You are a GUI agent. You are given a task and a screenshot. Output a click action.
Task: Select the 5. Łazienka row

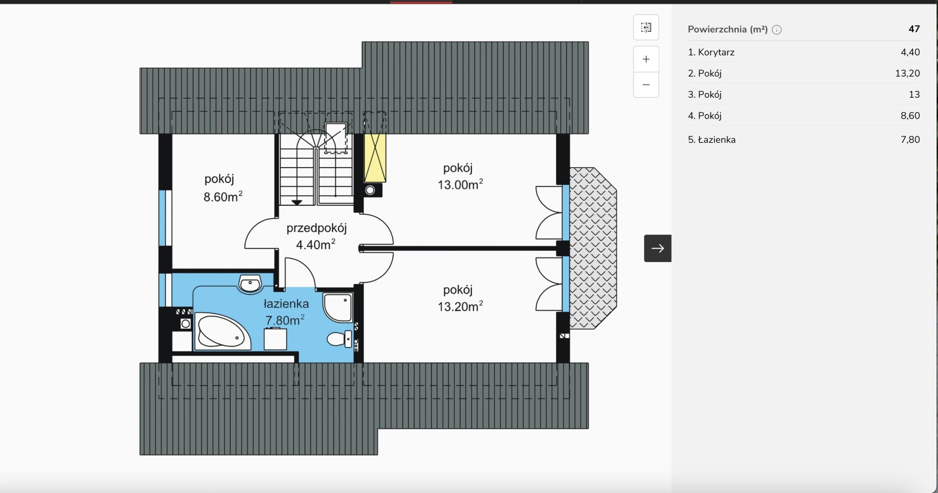[803, 139]
